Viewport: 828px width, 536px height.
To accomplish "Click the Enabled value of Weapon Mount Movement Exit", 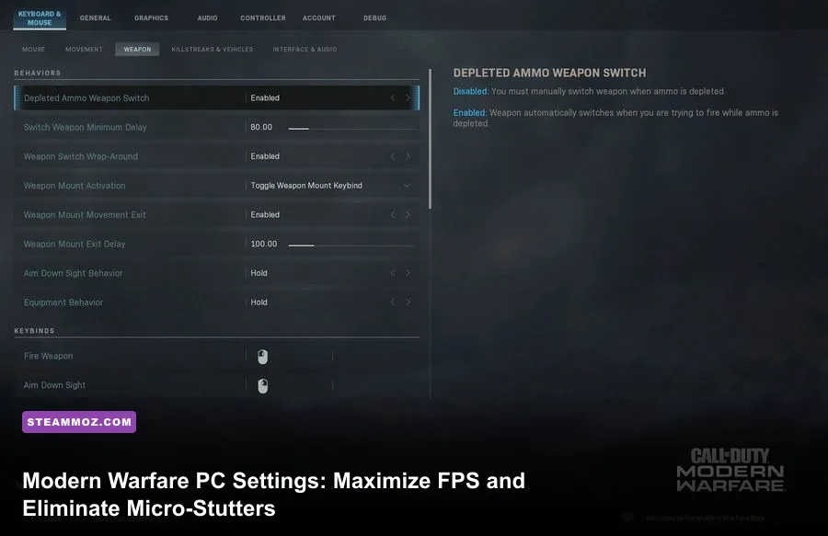I will tap(265, 215).
